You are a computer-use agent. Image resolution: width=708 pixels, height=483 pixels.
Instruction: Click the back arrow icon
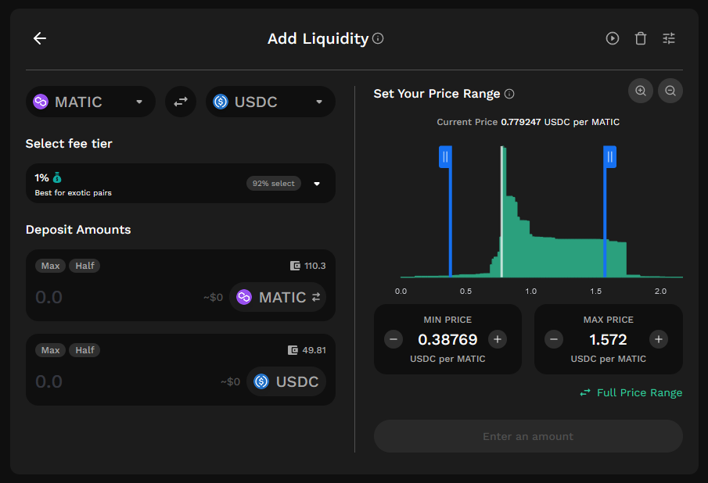pyautogui.click(x=40, y=38)
